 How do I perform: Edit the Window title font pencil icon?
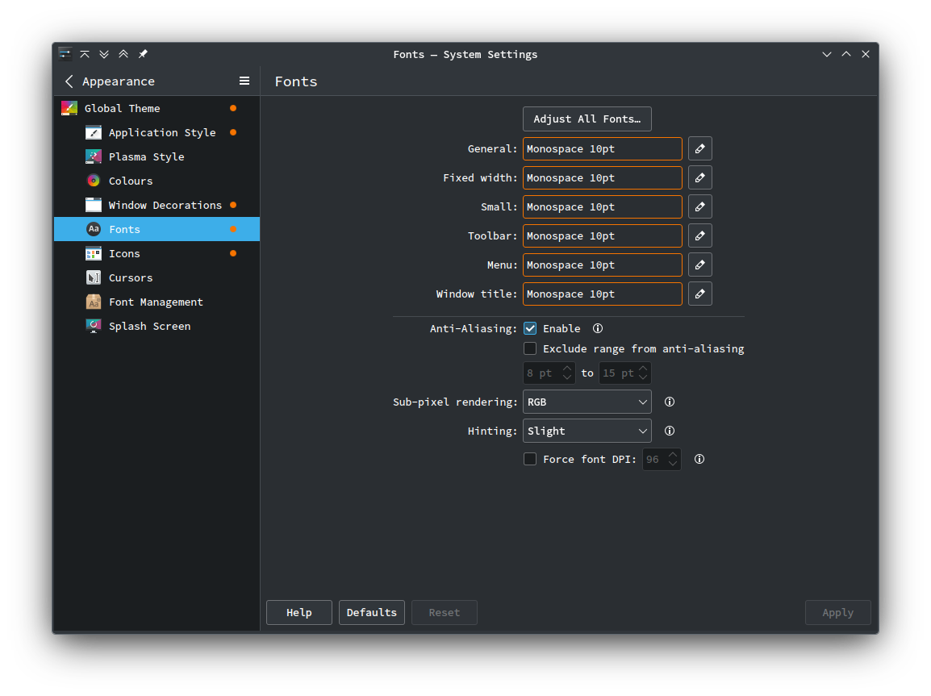(x=700, y=294)
